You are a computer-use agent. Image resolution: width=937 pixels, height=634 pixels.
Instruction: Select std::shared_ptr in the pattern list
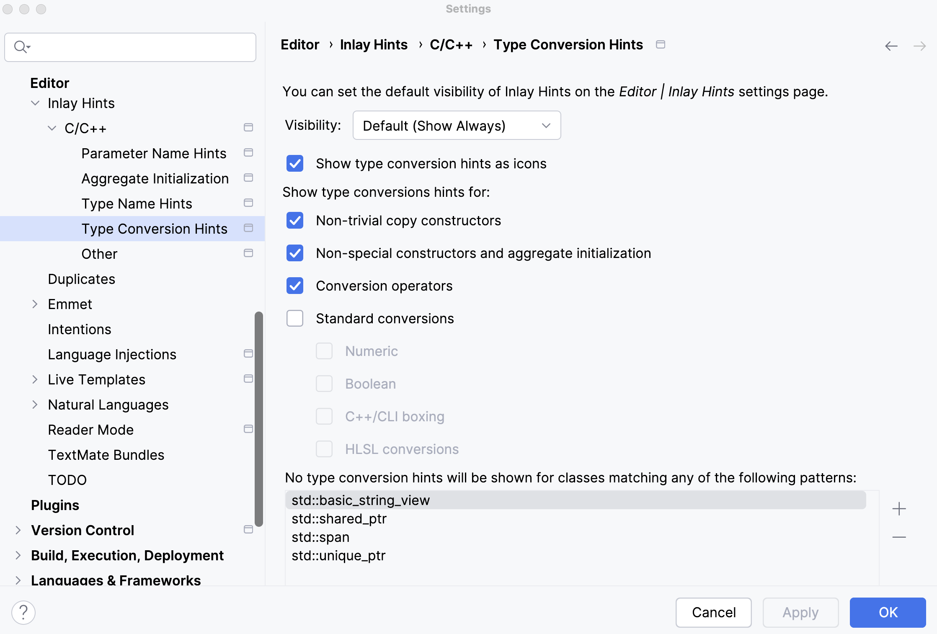click(339, 519)
